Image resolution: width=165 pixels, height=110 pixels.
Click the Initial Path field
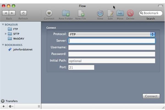(112, 61)
